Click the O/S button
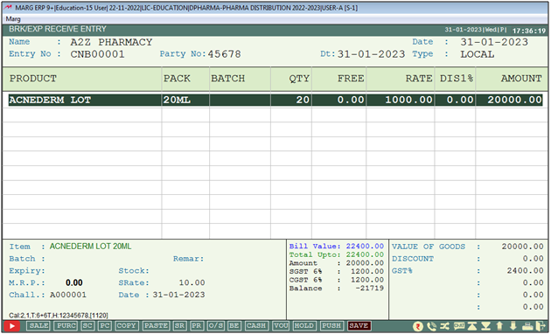This screenshot has width=551, height=334. [215, 326]
